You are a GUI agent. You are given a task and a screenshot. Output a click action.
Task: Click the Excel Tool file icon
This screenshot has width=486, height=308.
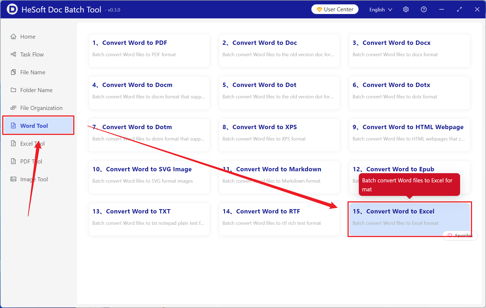[13, 143]
